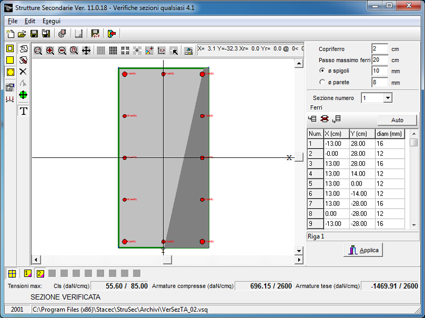Select the yellow grid view icon at bottom

point(12,273)
